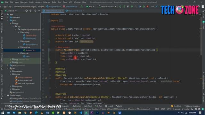This screenshot has height=115, width=205.
Task: Open the Favorites tool window stripe
Action: [2, 94]
